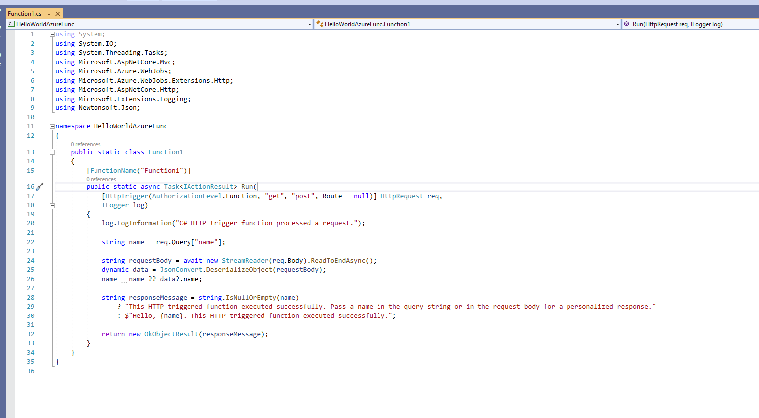Collapse the Run method body at line 18

(x=52, y=205)
